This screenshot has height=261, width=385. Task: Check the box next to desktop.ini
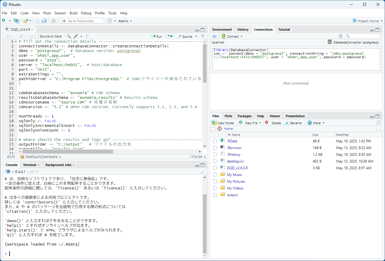pos(215,161)
